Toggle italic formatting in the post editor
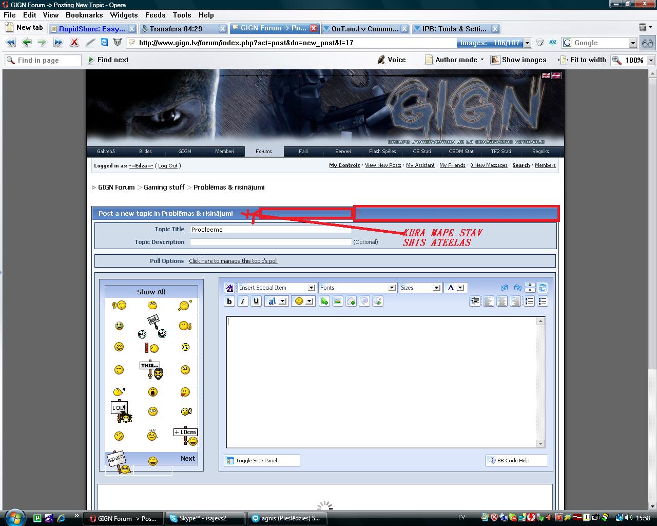Screen dimensions: 657x526 (243, 302)
